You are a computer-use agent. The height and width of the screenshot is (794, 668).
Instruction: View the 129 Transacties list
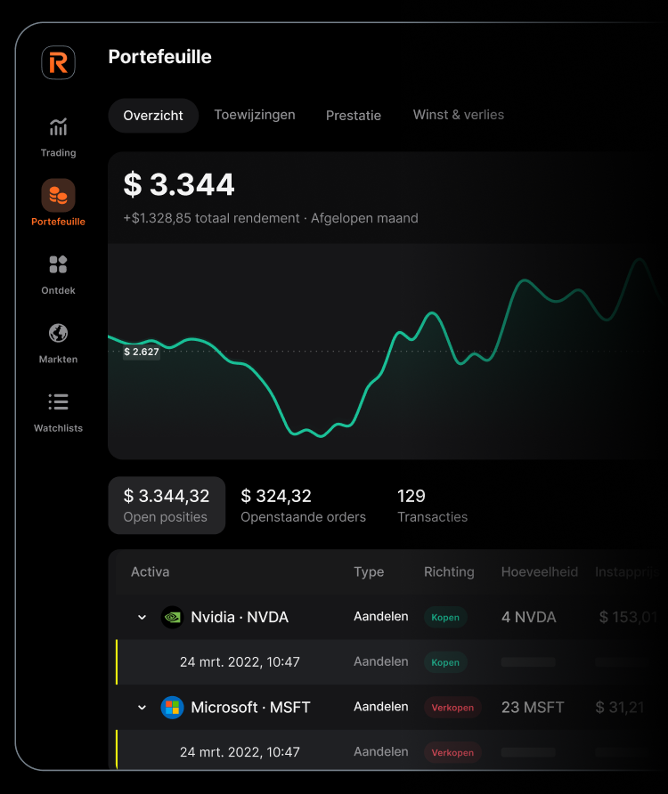pos(432,506)
